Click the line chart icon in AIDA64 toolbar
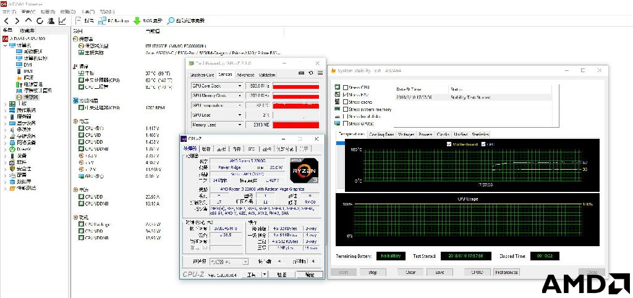 tap(62, 20)
